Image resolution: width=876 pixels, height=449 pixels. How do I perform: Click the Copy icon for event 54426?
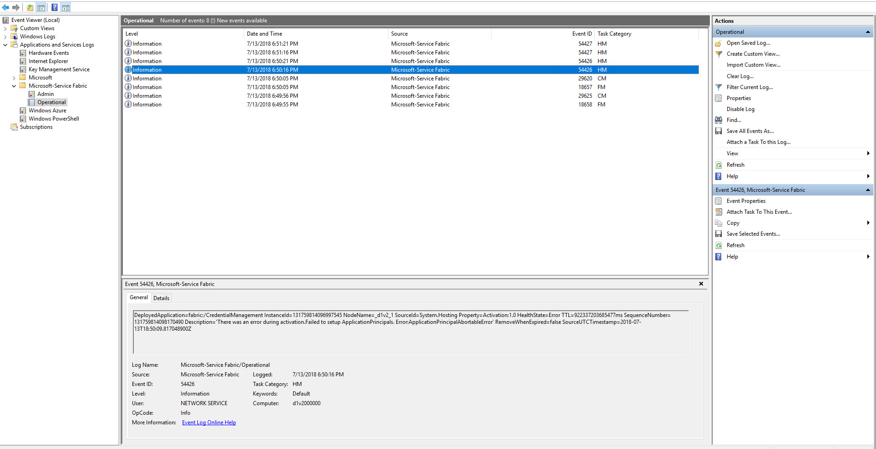tap(719, 223)
